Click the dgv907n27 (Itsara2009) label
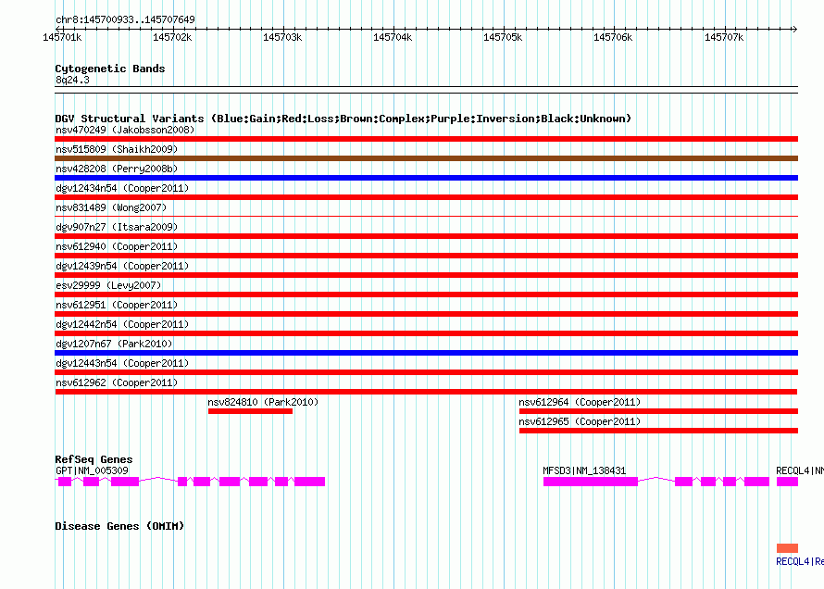The width and height of the screenshot is (824, 589). click(x=117, y=227)
